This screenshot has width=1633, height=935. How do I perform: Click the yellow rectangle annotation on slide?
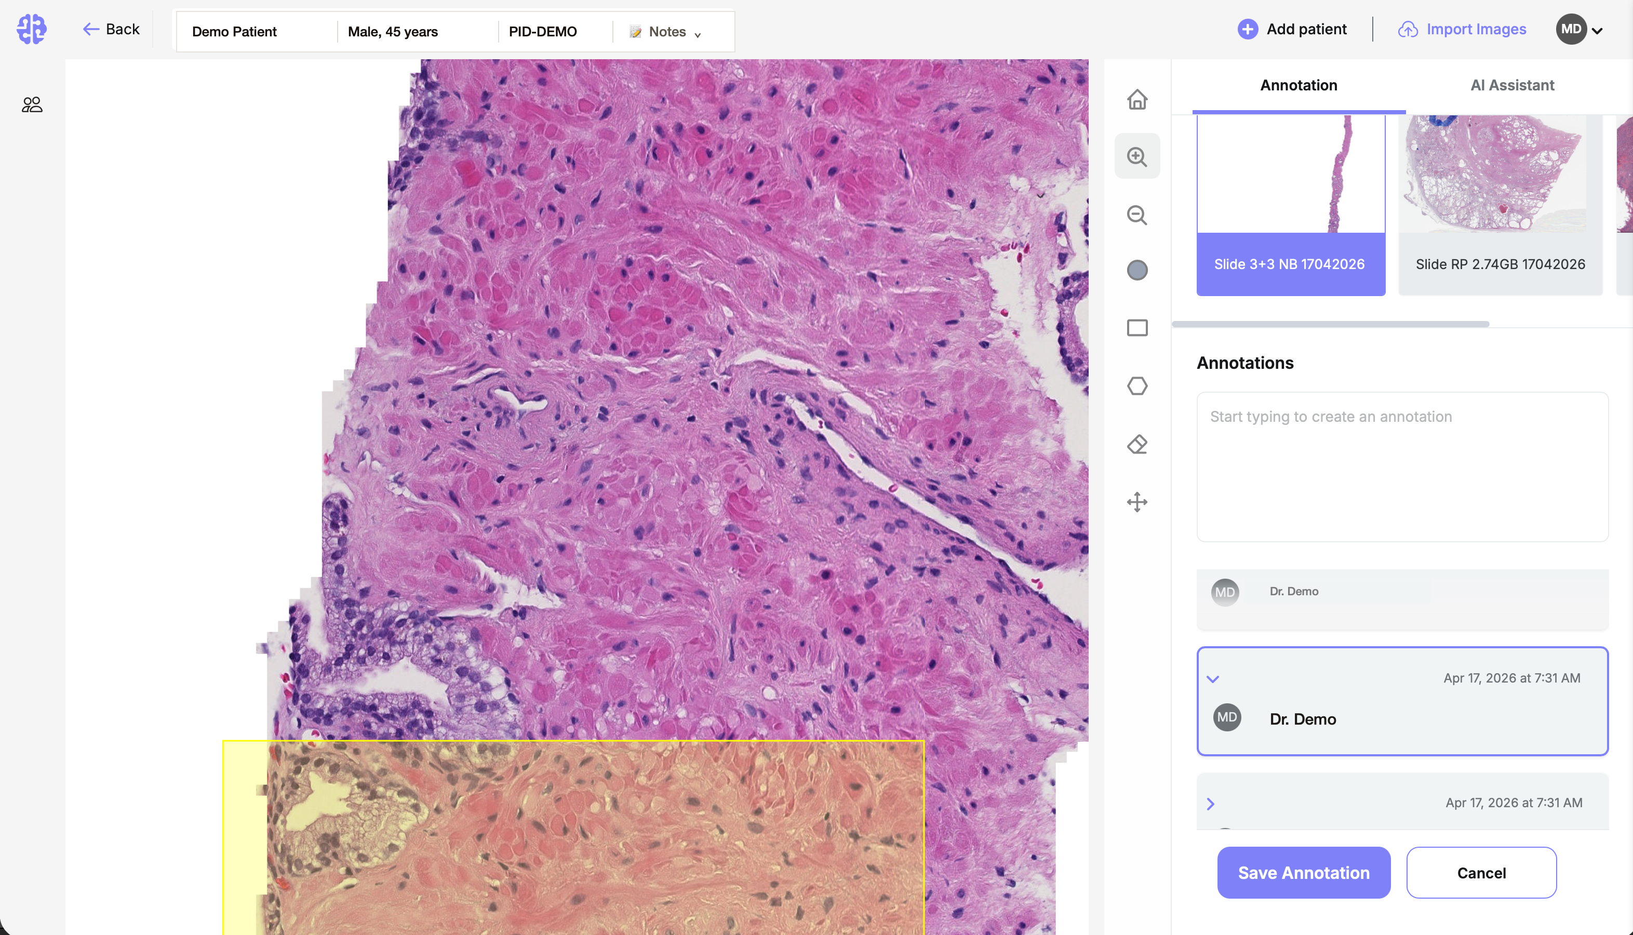[573, 837]
